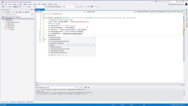Click Solution Explorer search magnifier icon
The image size is (188, 106).
coord(32,14)
